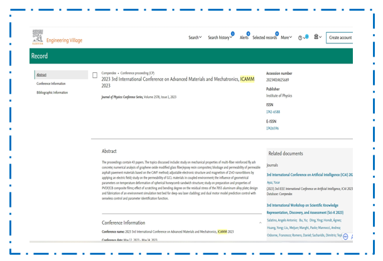The image size is (383, 261).
Task: Click the chat widget icon at bottom right
Action: coord(345,236)
